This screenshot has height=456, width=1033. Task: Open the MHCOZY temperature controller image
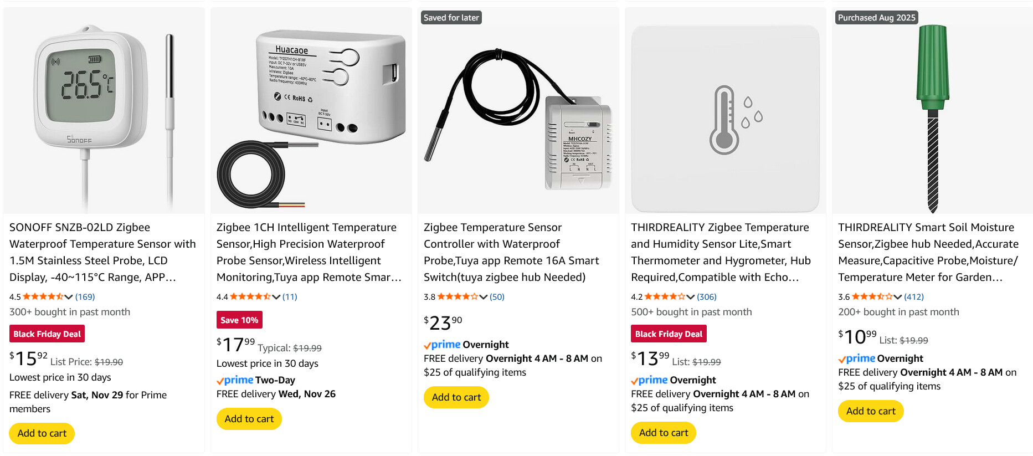(518, 111)
